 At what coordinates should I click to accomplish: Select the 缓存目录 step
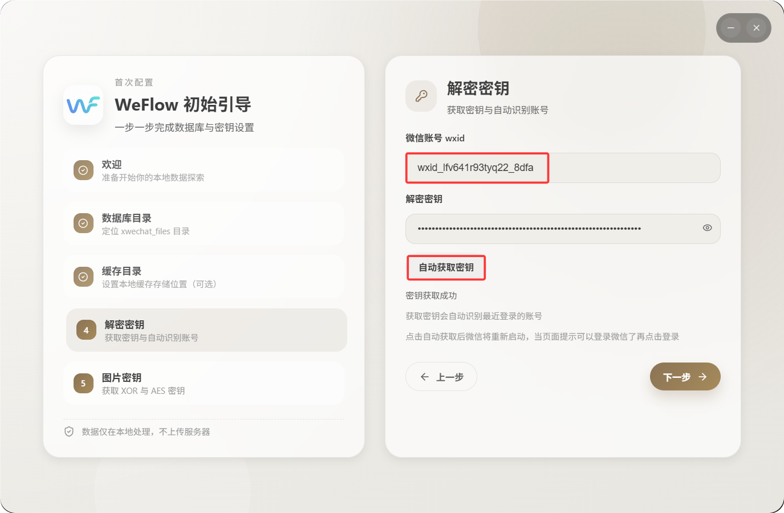tap(204, 277)
